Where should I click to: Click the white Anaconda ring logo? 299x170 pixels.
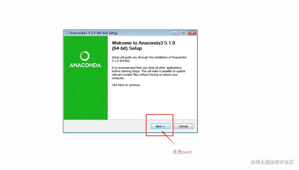pos(84,56)
